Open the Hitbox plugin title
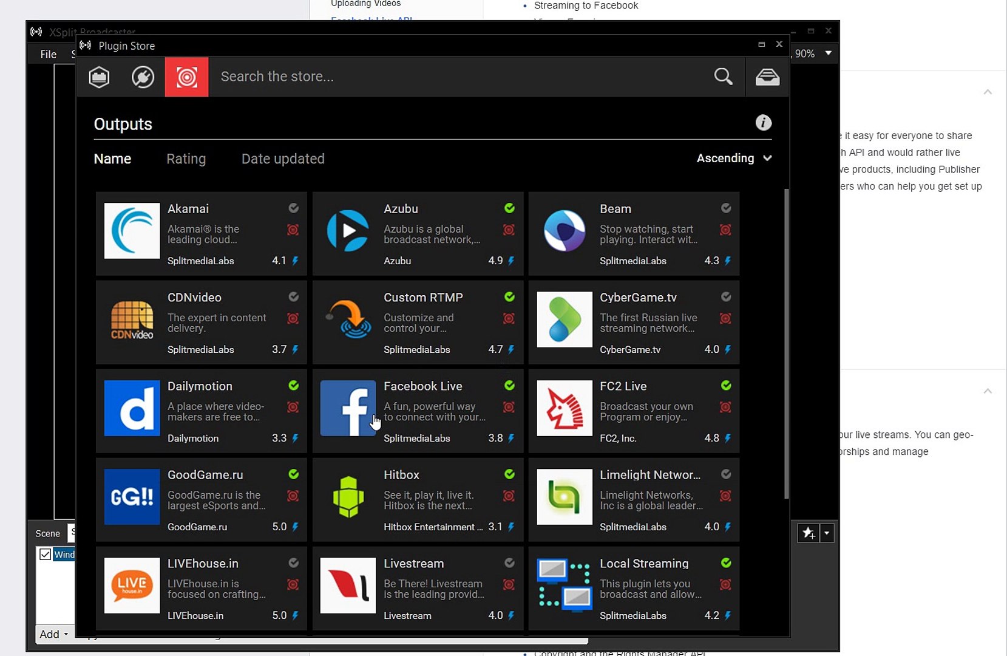This screenshot has height=656, width=1007. point(401,475)
